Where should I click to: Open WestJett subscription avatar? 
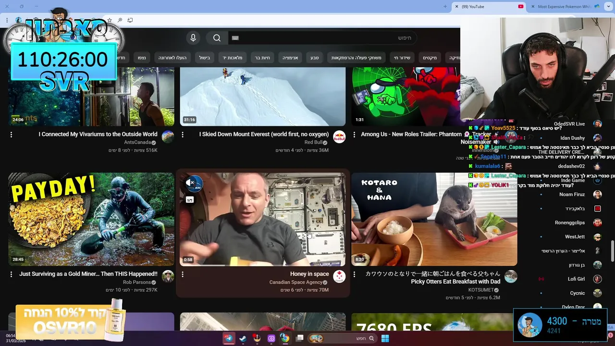[x=597, y=237]
